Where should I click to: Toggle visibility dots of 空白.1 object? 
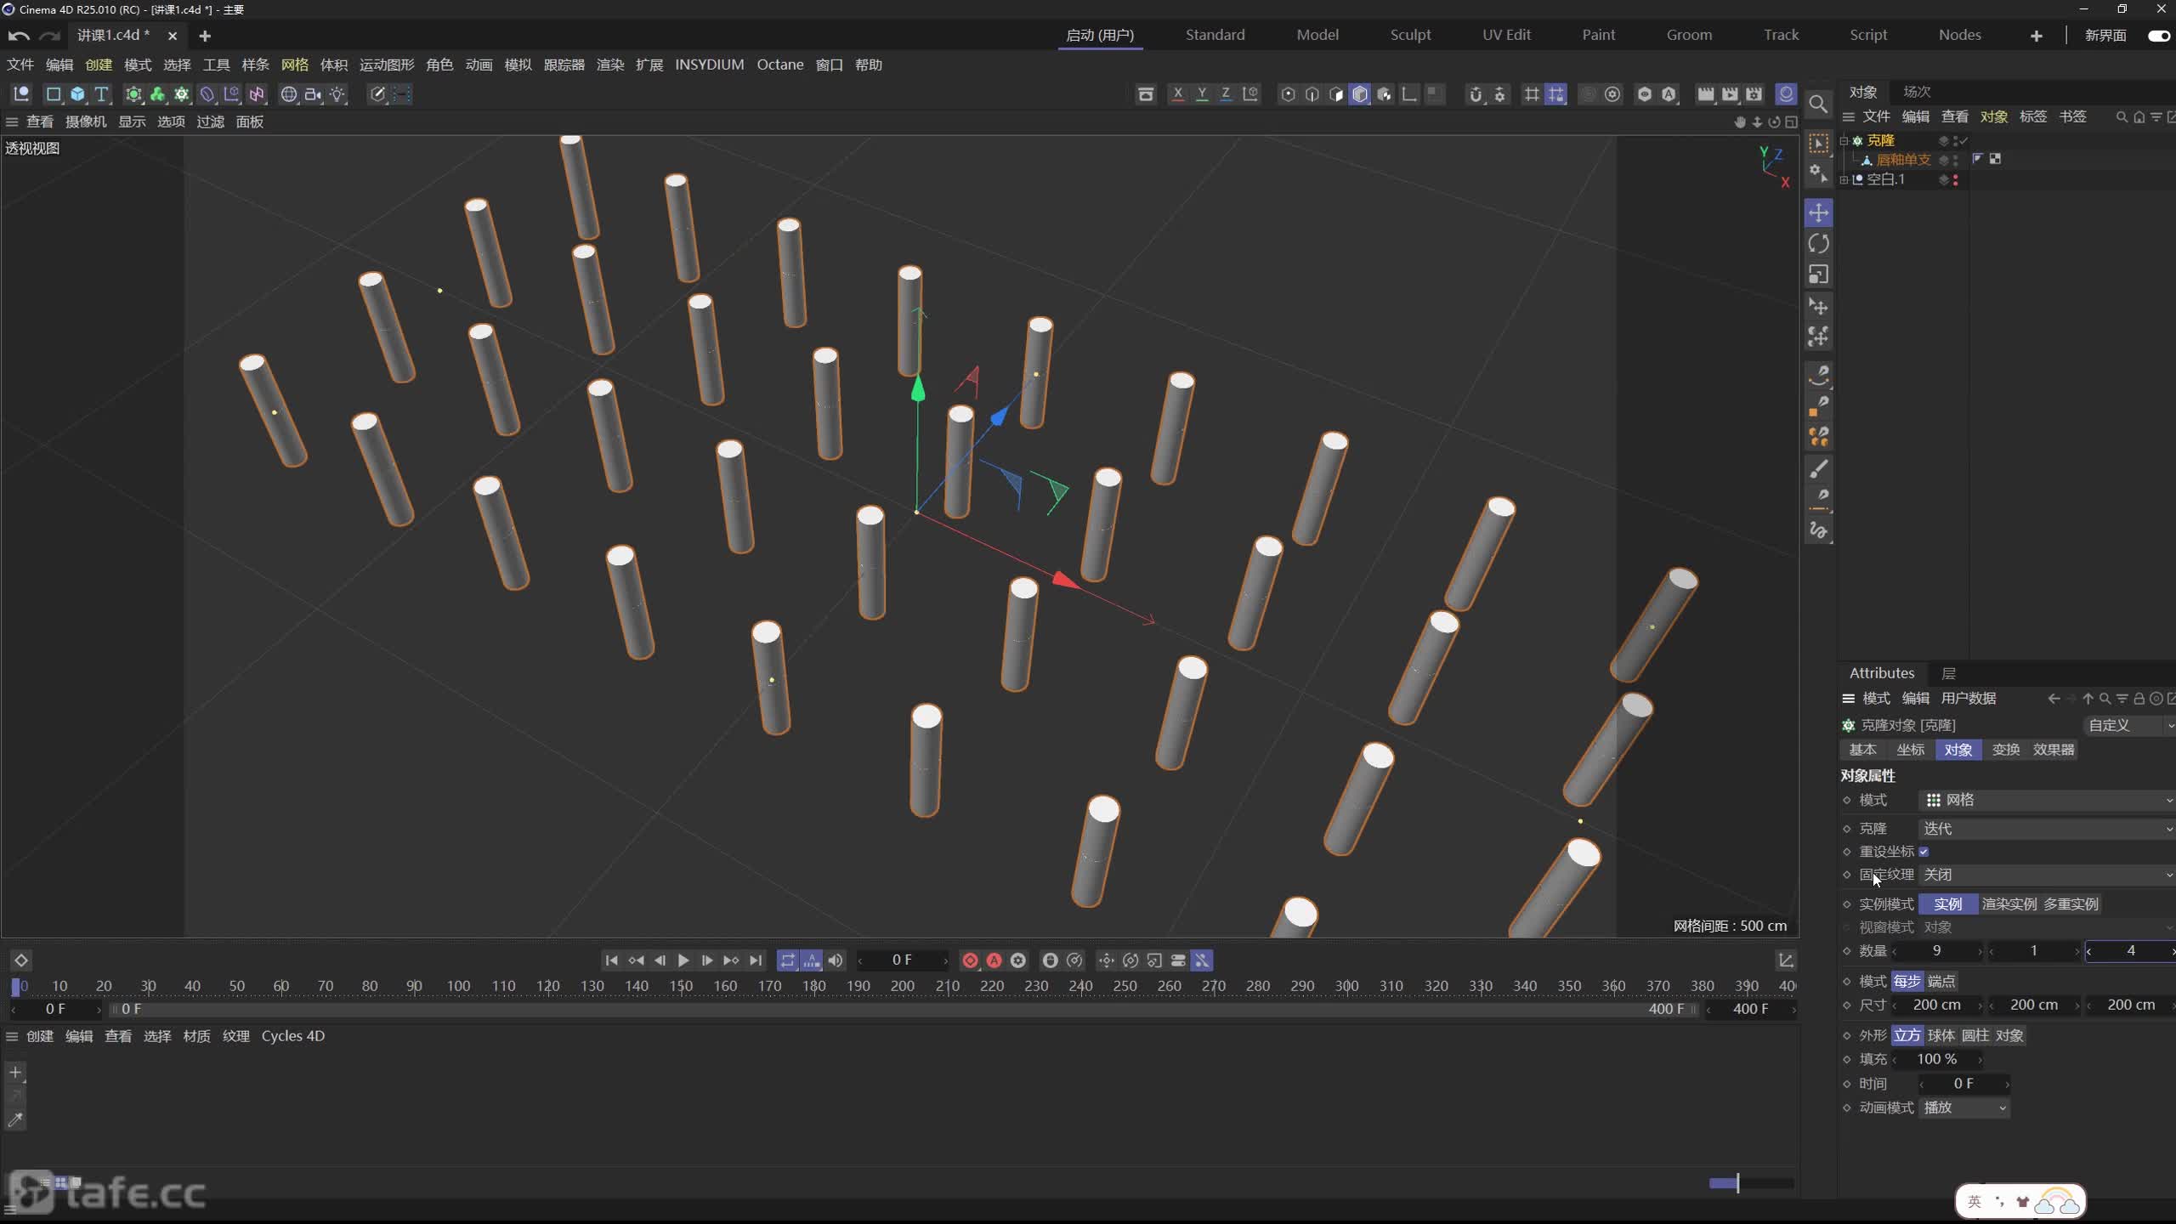point(1955,179)
